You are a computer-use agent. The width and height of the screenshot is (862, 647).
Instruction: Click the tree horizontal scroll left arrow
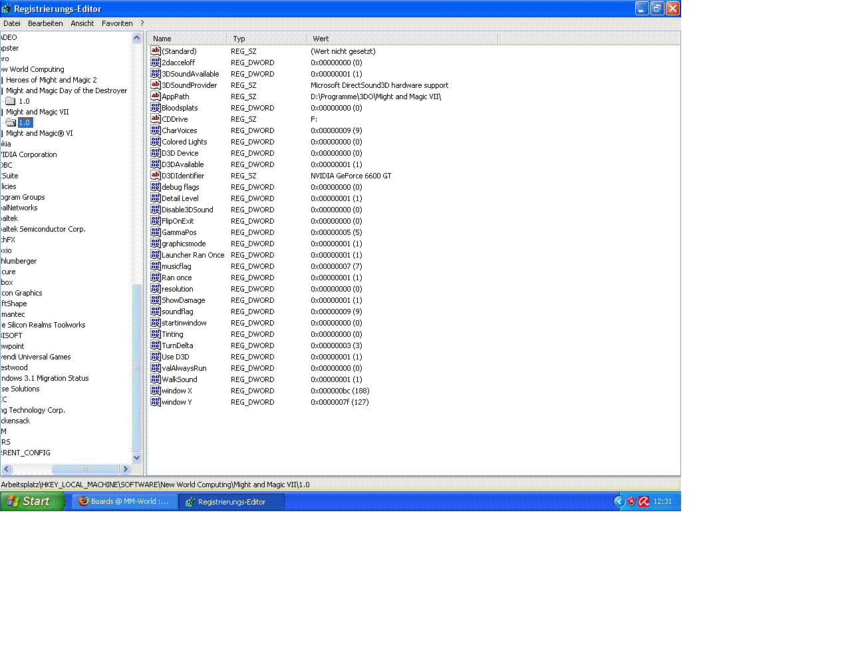tap(7, 469)
